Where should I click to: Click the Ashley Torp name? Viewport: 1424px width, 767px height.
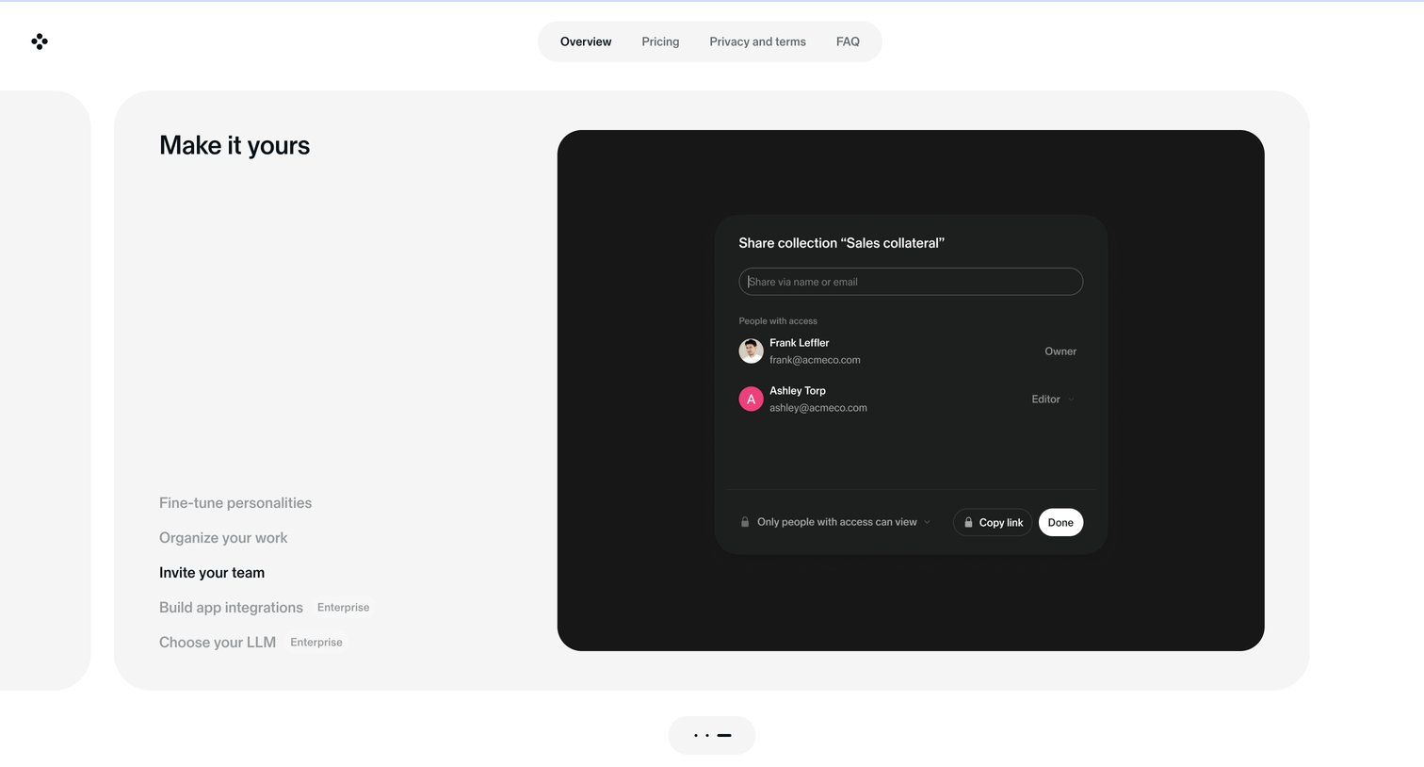pos(798,391)
